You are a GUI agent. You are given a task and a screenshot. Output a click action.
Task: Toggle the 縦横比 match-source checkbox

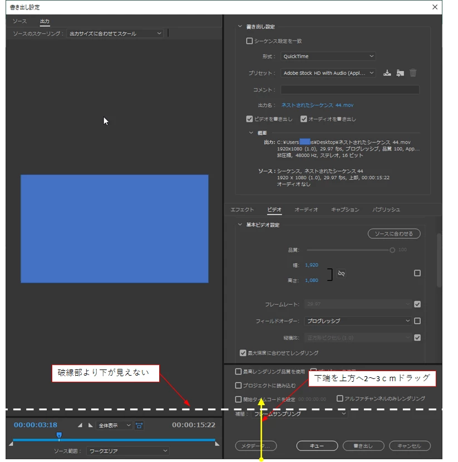click(417, 338)
